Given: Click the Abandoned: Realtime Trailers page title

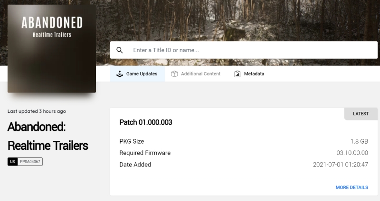Looking at the screenshot, I should [47, 136].
